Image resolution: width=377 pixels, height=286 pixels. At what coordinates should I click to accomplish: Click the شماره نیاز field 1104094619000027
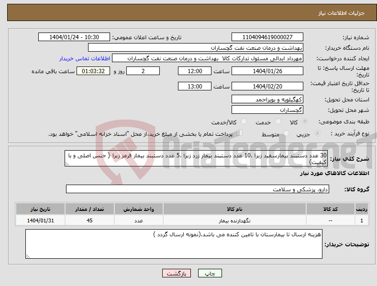tap(267, 37)
